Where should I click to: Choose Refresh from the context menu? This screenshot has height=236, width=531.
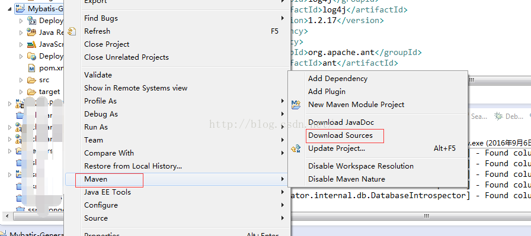(x=177, y=31)
